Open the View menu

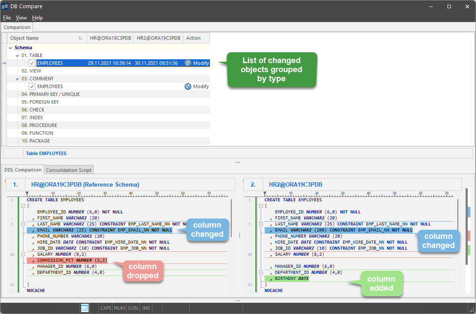click(x=21, y=18)
